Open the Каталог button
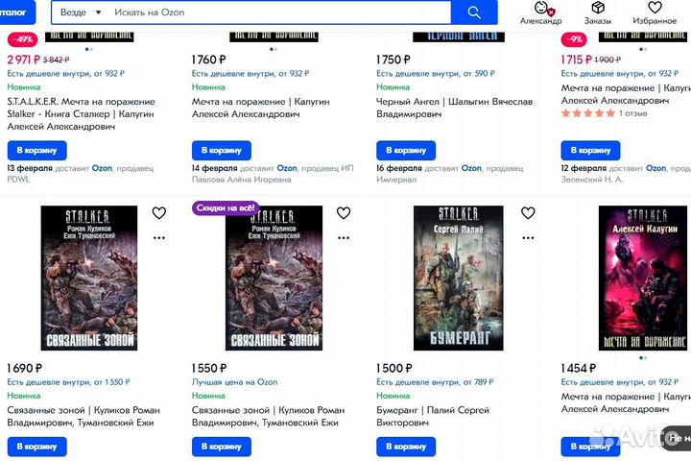Viewport: 691px width, 461px height. (16, 12)
